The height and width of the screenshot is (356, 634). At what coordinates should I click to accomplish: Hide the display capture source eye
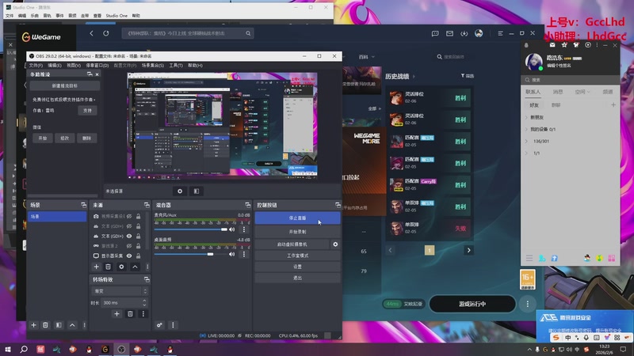(x=129, y=256)
